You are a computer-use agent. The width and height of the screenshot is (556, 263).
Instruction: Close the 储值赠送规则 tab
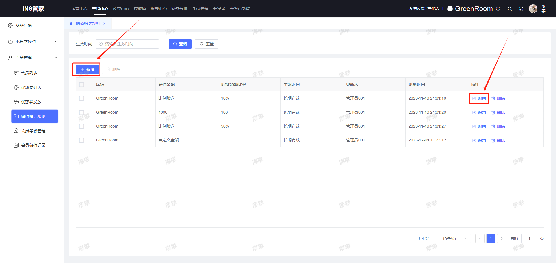click(x=104, y=23)
